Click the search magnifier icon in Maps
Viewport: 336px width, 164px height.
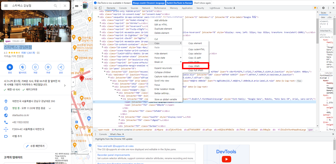(56, 6)
